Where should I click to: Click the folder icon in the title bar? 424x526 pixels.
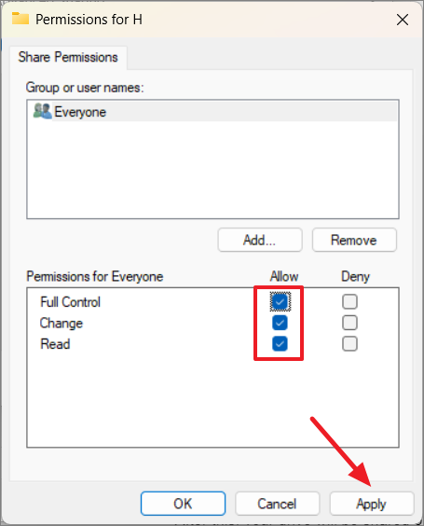point(21,19)
